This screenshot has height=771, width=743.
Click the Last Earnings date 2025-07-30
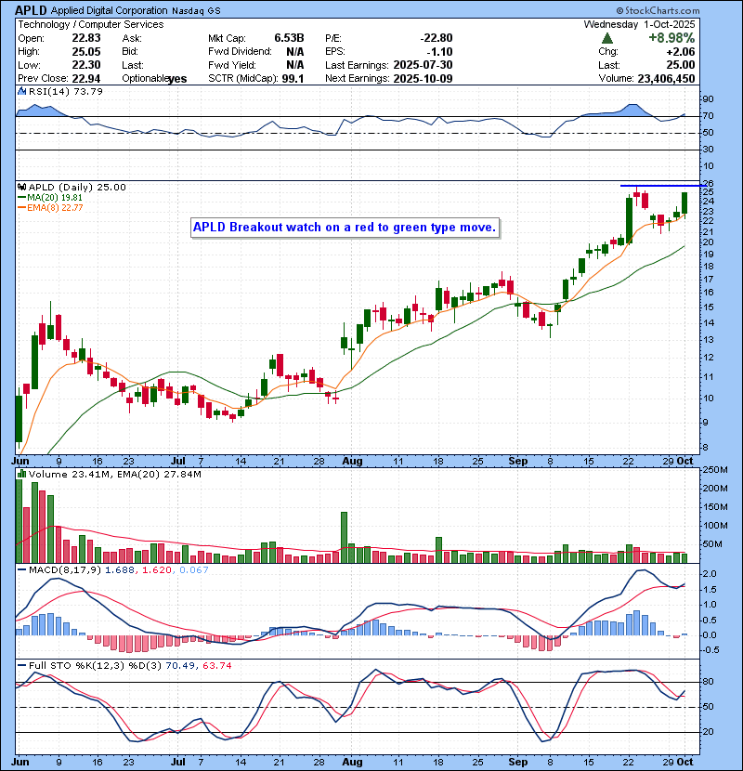423,65
